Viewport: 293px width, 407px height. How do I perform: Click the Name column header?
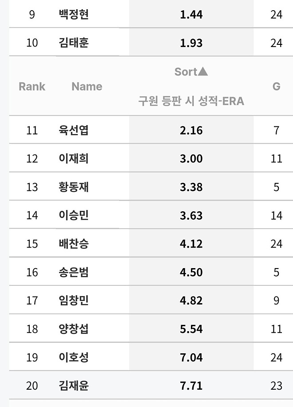point(86,87)
